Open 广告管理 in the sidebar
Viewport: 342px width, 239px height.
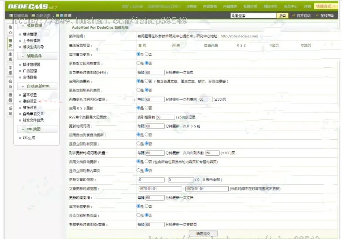click(30, 71)
